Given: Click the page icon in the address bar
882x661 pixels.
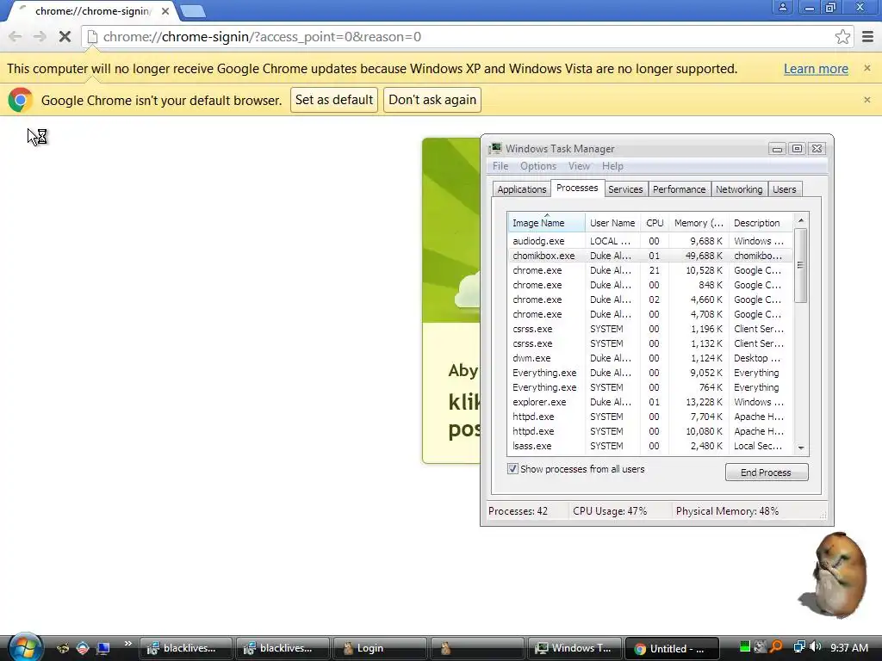Looking at the screenshot, I should click(93, 37).
